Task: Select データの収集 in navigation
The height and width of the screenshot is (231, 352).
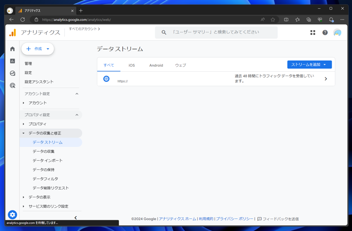Action: [44, 151]
